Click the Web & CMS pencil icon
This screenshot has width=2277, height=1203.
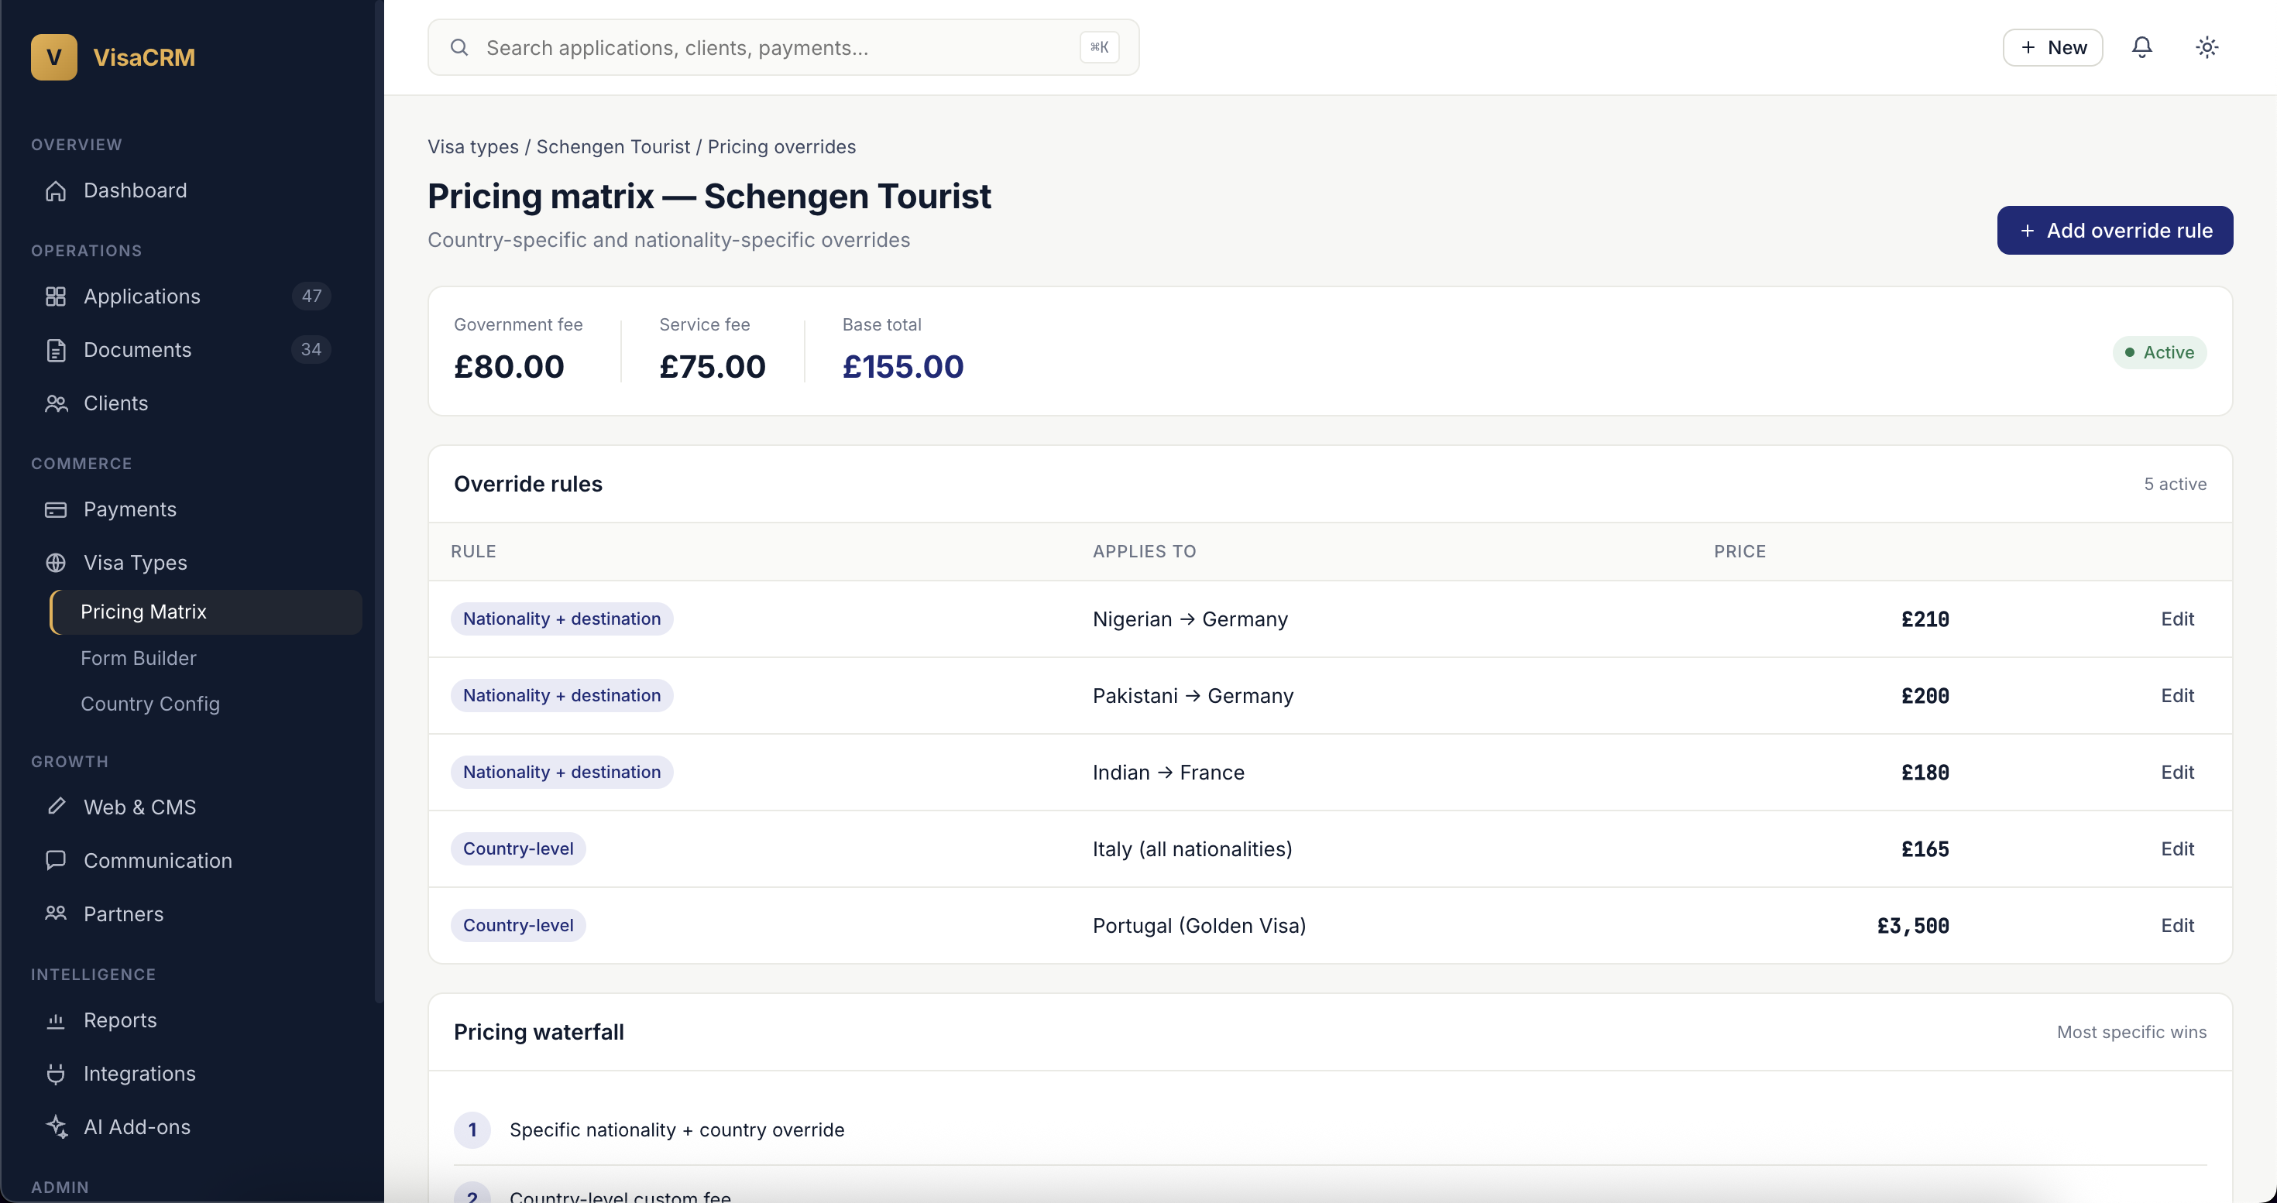tap(56, 807)
